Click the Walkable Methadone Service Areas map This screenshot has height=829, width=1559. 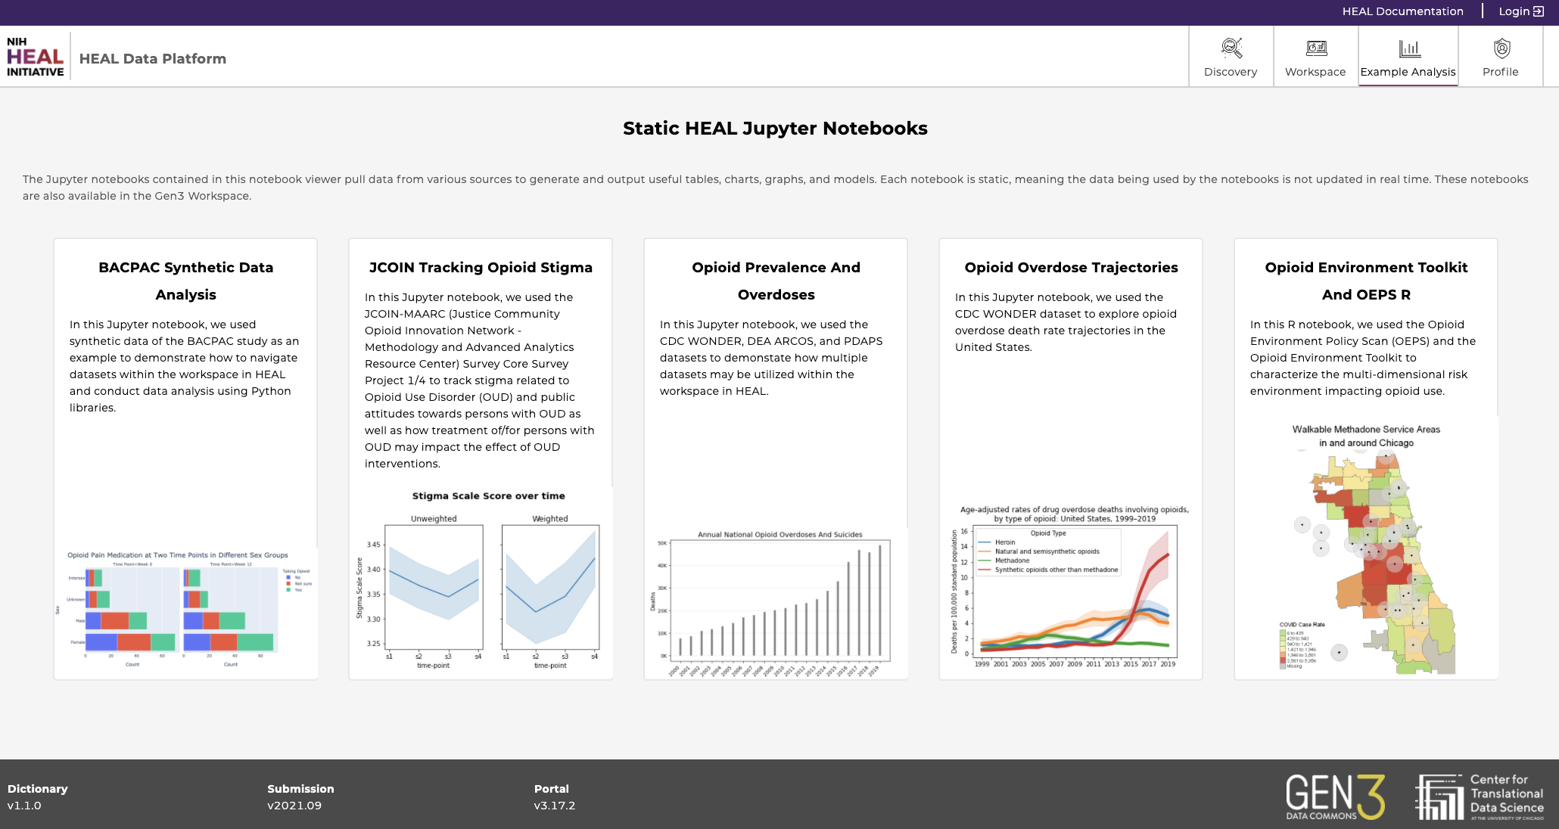1366,548
